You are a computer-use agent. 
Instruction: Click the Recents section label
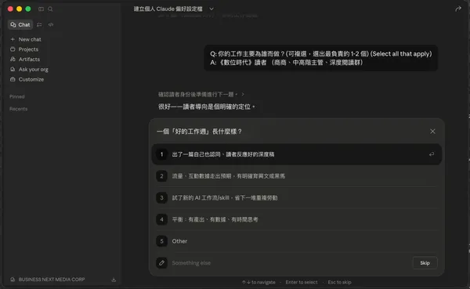18,109
